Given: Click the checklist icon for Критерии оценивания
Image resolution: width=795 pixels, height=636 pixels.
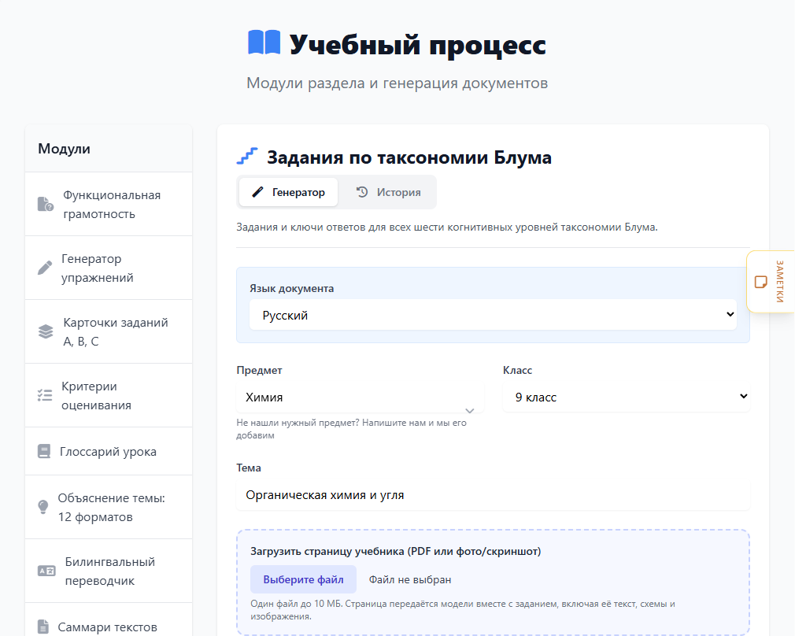Looking at the screenshot, I should point(45,395).
